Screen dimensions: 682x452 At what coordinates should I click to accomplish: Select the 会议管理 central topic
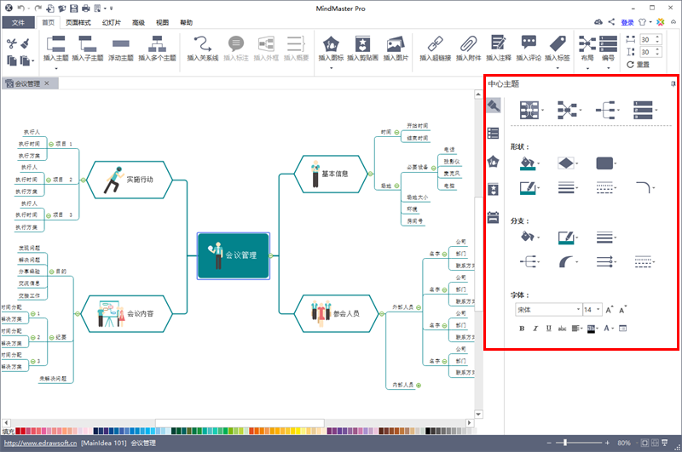234,255
